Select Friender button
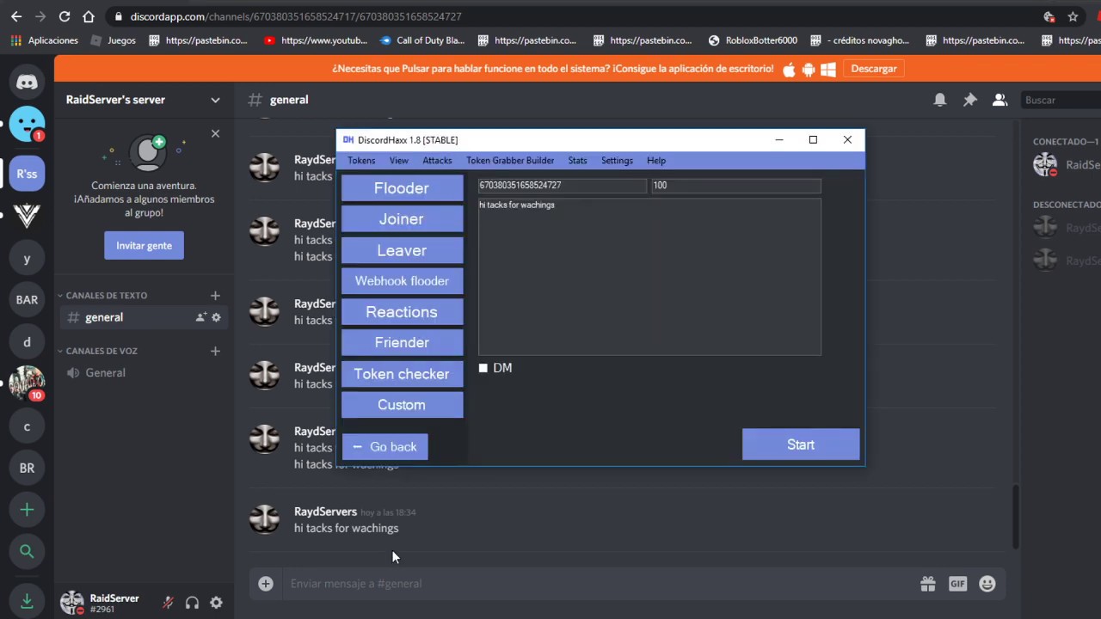Image resolution: width=1101 pixels, height=619 pixels. point(402,343)
